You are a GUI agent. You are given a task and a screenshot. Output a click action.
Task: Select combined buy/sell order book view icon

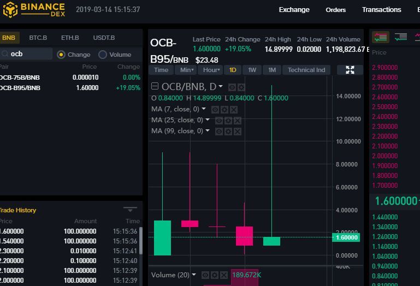click(380, 37)
